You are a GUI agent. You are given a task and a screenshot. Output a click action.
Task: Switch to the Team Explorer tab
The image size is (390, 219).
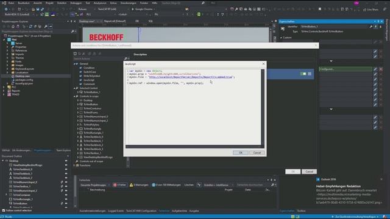coord(63,150)
